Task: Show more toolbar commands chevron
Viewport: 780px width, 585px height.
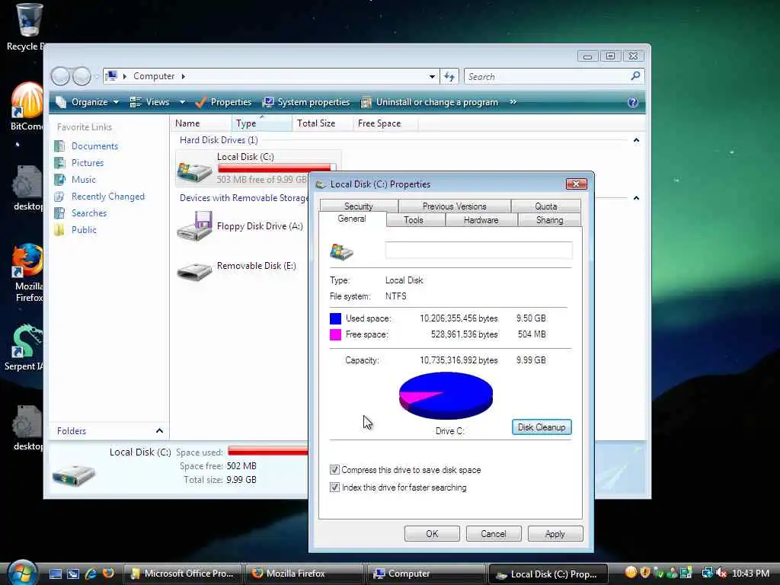Action: click(x=513, y=102)
